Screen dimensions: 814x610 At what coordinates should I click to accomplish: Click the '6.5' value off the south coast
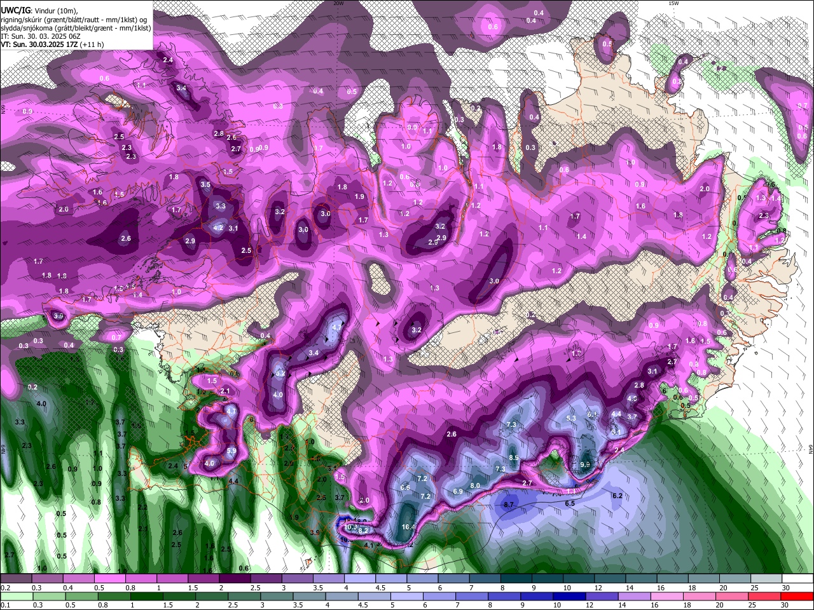tap(570, 503)
